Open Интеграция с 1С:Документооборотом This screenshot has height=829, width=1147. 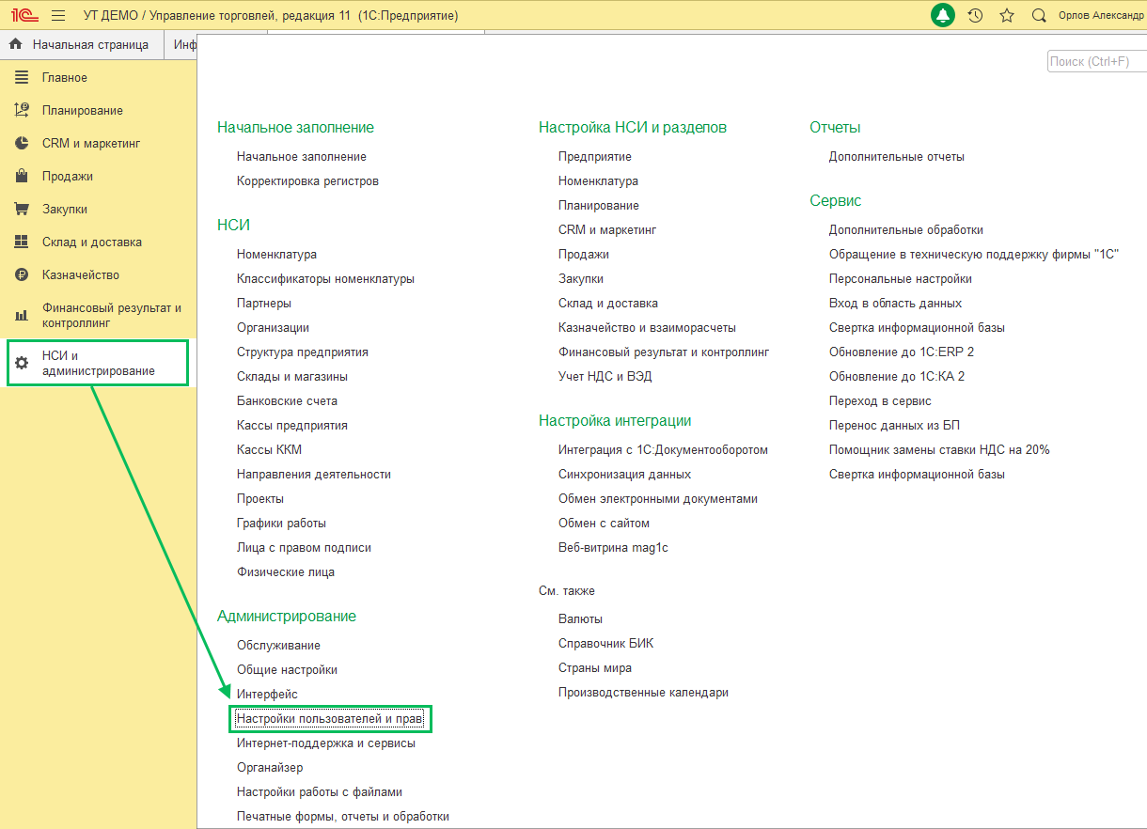coord(663,449)
